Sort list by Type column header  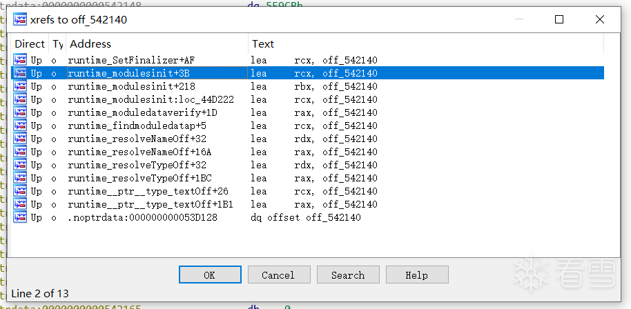(x=57, y=44)
